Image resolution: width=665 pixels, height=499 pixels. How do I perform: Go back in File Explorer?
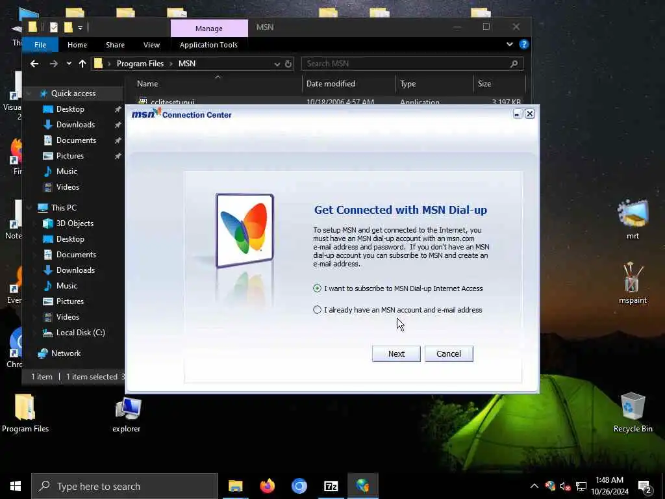(x=34, y=64)
